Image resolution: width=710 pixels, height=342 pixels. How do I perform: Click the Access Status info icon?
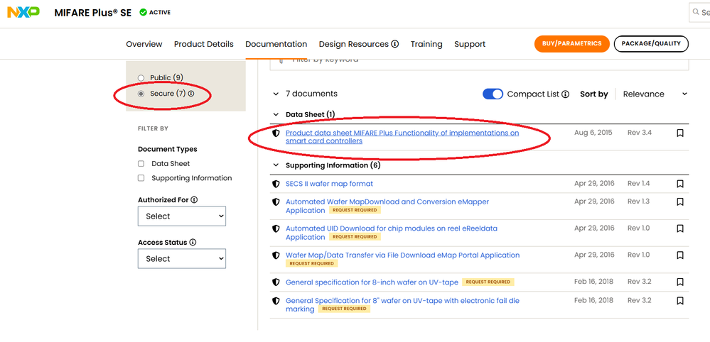(193, 243)
